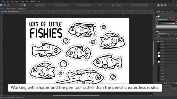The image size is (177, 99).
Task: Select the Group layer row
Action: [x=166, y=41]
